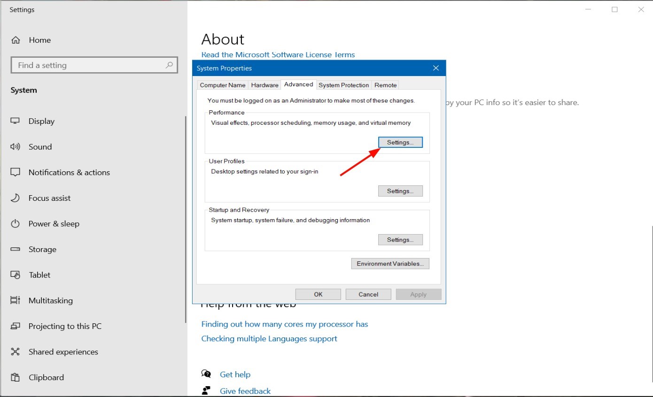Switch to the Hardware tab
This screenshot has width=653, height=397.
click(x=264, y=85)
